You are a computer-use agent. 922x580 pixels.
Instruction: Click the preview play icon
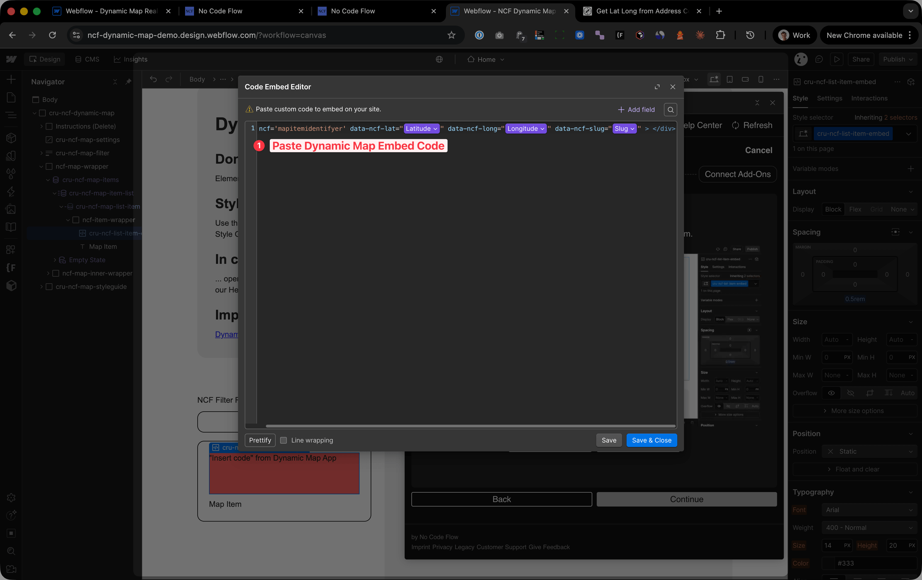pyautogui.click(x=837, y=59)
